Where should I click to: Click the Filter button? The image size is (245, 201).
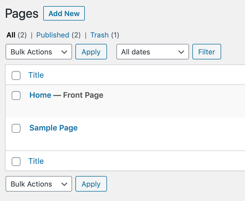click(x=206, y=52)
